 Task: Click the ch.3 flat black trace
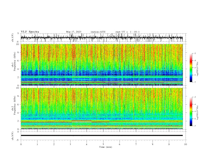pos(102,136)
